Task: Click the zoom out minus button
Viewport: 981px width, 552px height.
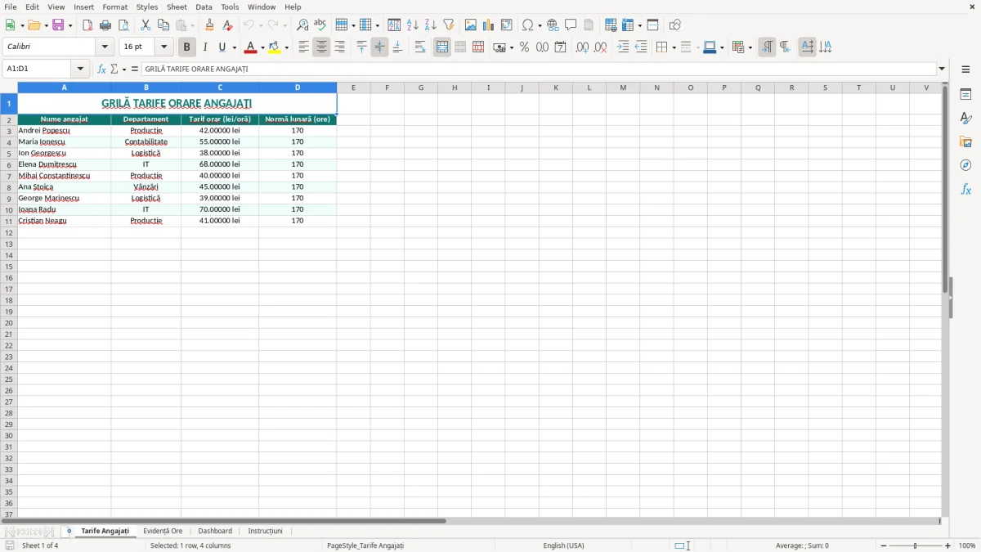Action: [x=883, y=545]
